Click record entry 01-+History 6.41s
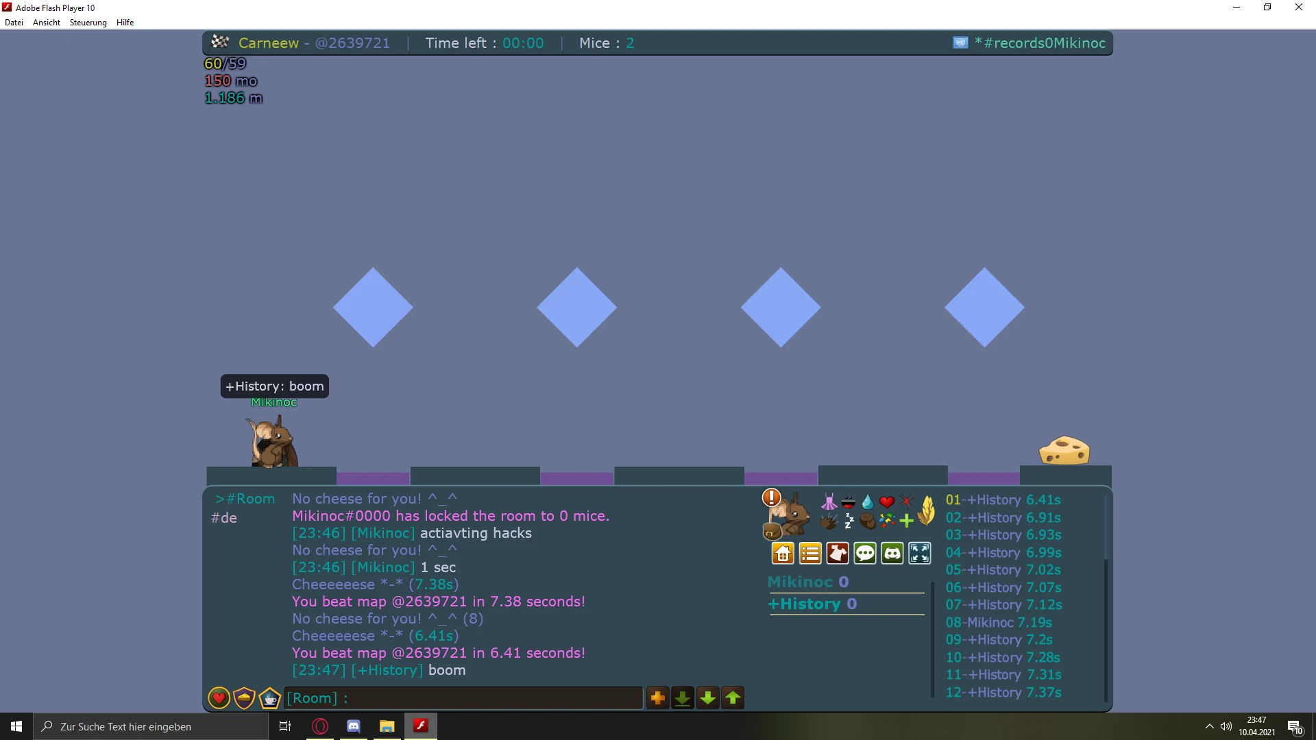This screenshot has width=1316, height=740. (x=1003, y=500)
